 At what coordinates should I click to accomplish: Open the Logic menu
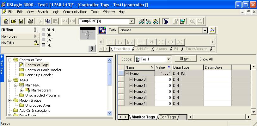55,12
